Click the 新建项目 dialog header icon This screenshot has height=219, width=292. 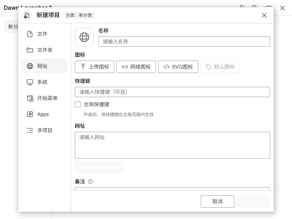[x=27, y=15]
